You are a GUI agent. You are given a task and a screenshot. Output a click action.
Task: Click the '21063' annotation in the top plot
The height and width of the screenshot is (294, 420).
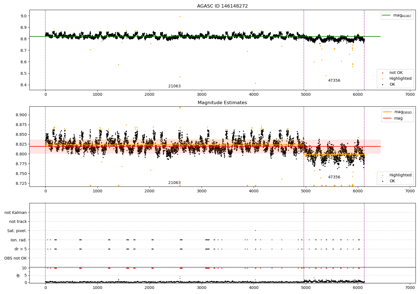[174, 86]
